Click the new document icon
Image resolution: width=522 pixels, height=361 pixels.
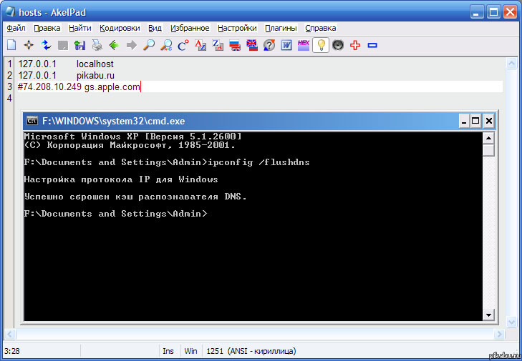[11, 45]
